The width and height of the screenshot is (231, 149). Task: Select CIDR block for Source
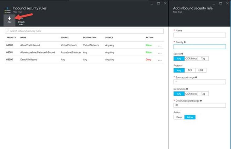pyautogui.click(x=191, y=58)
